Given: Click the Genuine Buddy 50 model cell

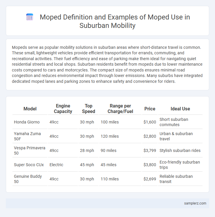Looking at the screenshot, I should pyautogui.click(x=30, y=179).
